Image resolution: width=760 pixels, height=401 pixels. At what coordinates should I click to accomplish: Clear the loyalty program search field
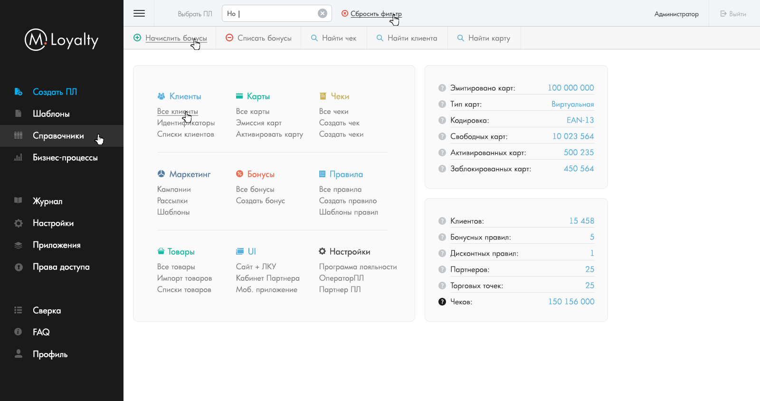(x=323, y=13)
